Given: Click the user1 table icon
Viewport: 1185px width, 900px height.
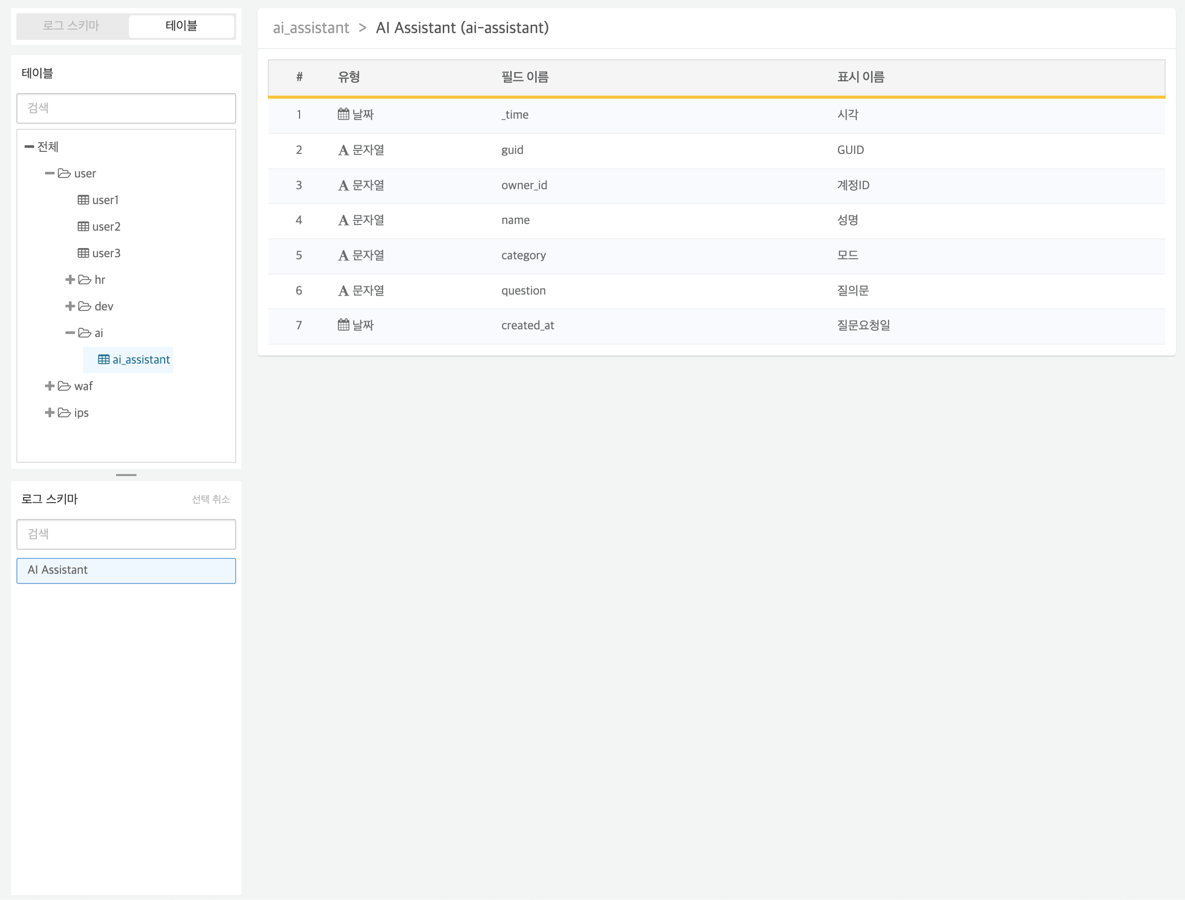Looking at the screenshot, I should coord(83,200).
